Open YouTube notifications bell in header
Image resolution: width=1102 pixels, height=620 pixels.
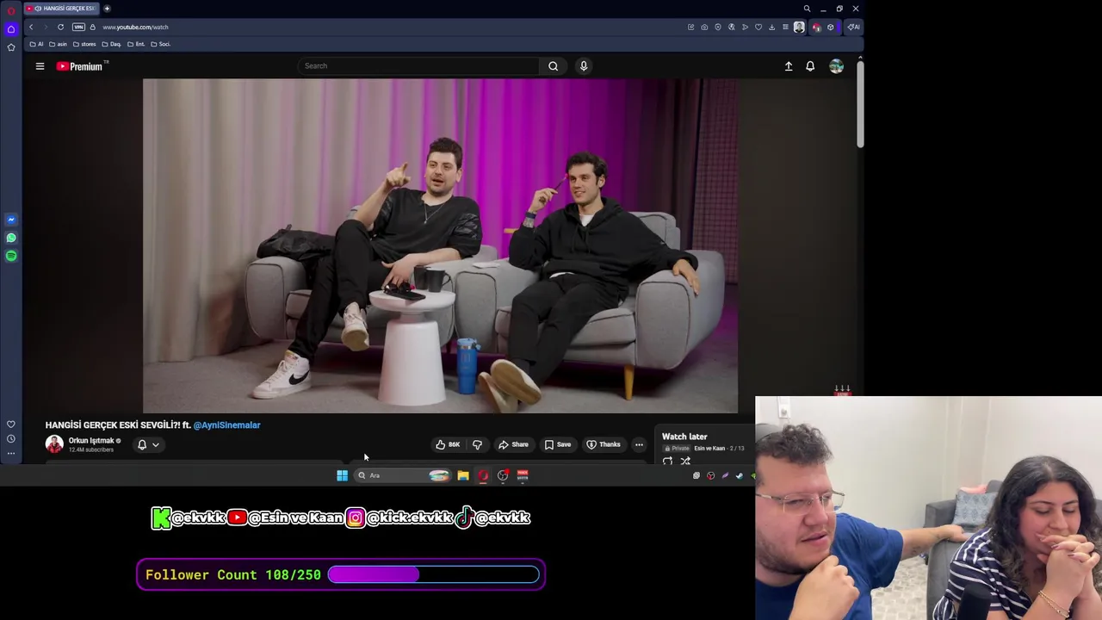click(x=810, y=65)
